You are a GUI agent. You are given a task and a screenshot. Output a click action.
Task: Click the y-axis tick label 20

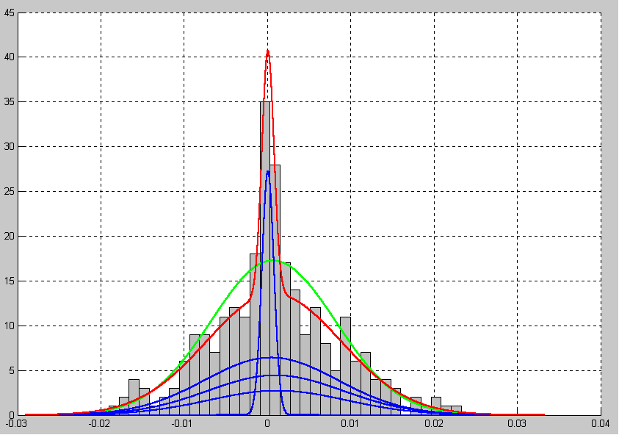[9, 237]
